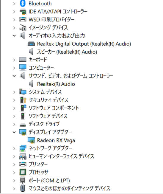Click the ディスク ドライブ icon
The height and width of the screenshot is (194, 163).
point(23,125)
